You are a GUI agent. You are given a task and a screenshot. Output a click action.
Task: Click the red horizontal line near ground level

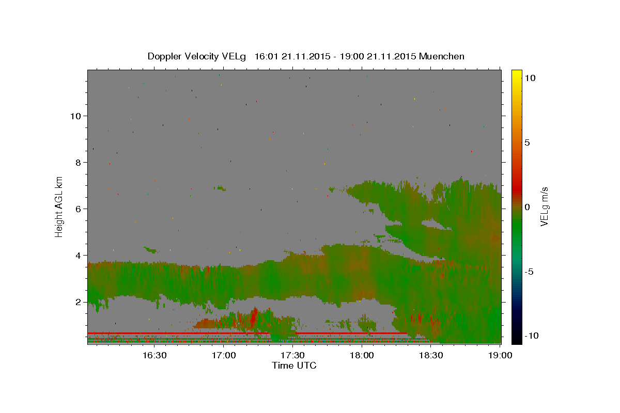pyautogui.click(x=247, y=333)
